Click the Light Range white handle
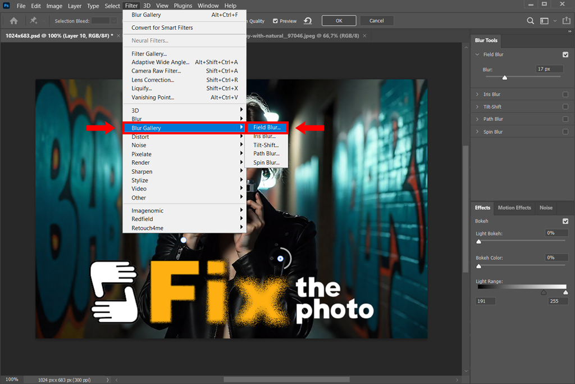The image size is (575, 384). pos(565,292)
